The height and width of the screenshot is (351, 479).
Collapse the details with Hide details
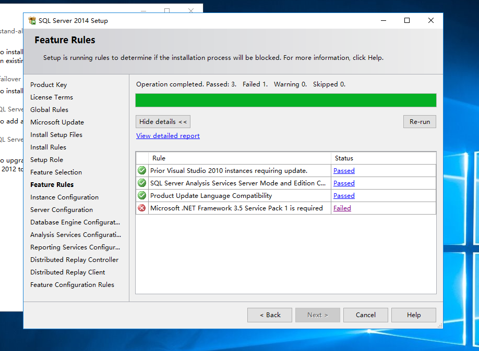click(x=163, y=121)
